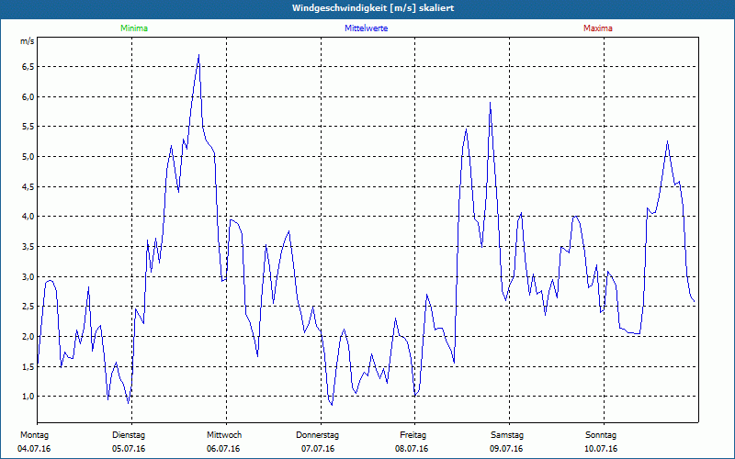
Task: Click the date 10.07.16
Action: [601, 449]
